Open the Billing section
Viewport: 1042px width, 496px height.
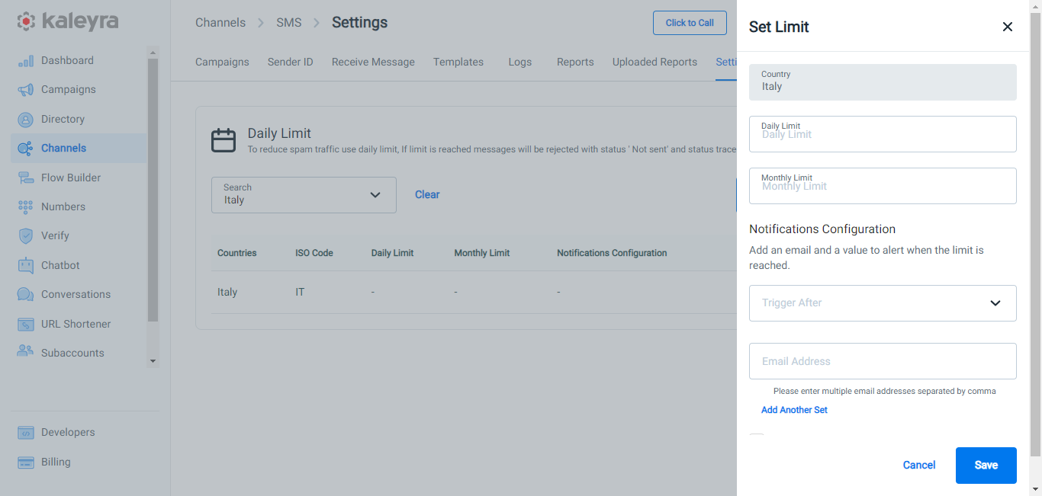[x=56, y=462]
